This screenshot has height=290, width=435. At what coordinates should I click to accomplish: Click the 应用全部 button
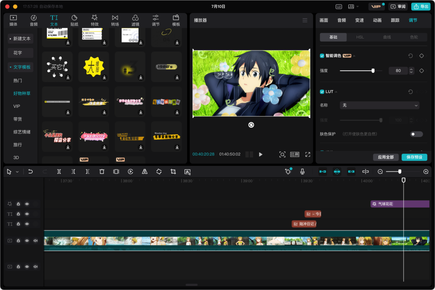click(385, 157)
